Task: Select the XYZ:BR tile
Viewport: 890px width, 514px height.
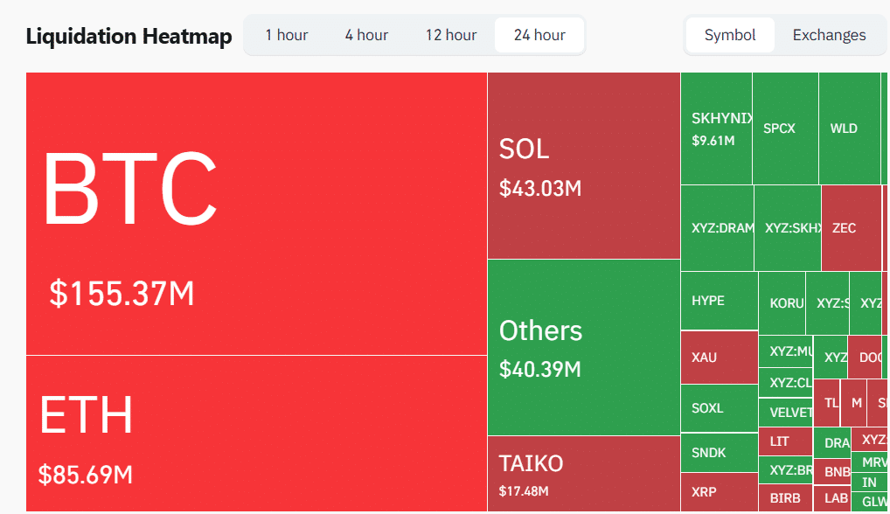Action: (x=786, y=469)
